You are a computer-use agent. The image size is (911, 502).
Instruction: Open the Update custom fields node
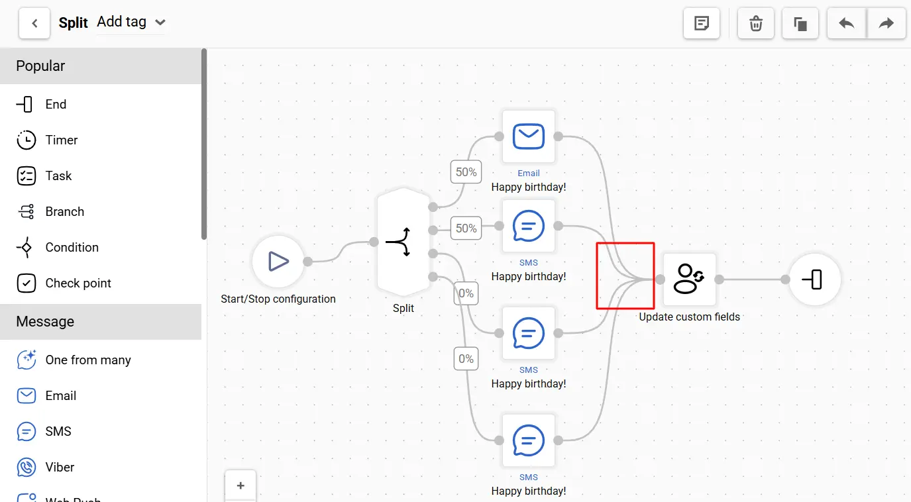(690, 279)
